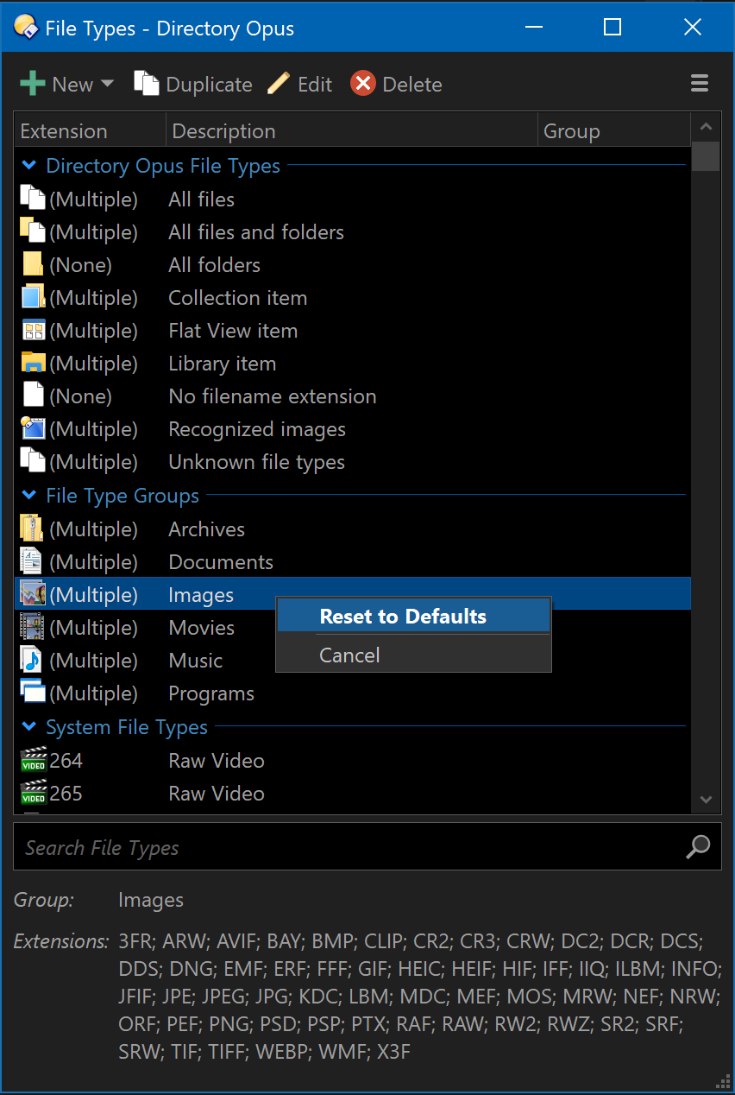The height and width of the screenshot is (1095, 735).
Task: Click the Library item icon
Action: [33, 363]
